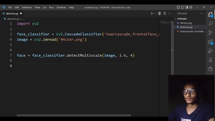215x121 pixels.
Task: Open the Go menu
Action: pos(45,7)
